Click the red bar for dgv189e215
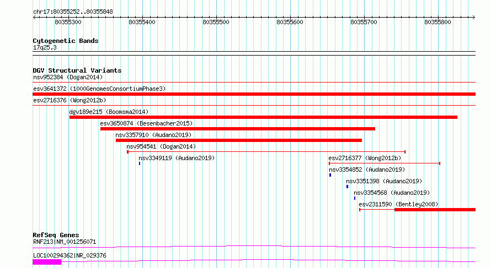The height and width of the screenshot is (268, 491). click(263, 117)
